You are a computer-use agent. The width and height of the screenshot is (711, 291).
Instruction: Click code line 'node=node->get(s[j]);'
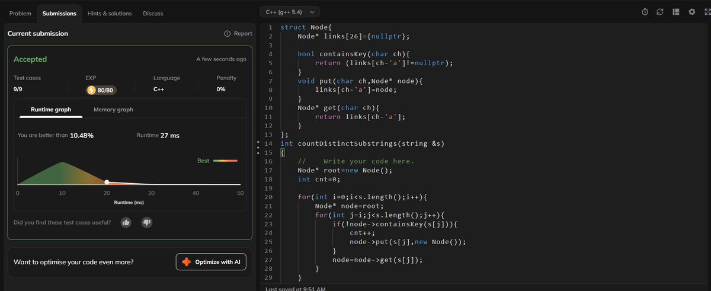tap(377, 260)
